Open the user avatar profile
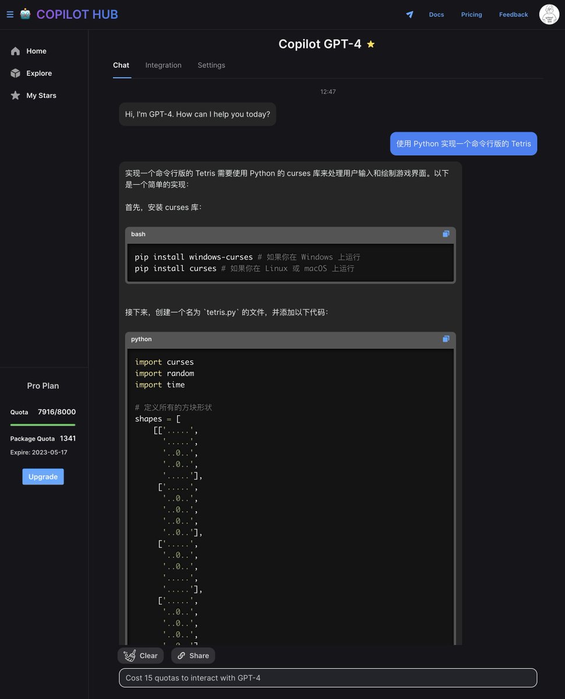565x699 pixels. pos(549,15)
